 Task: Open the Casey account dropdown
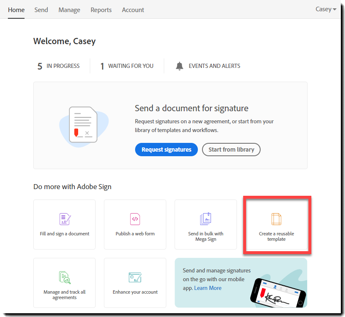click(325, 9)
